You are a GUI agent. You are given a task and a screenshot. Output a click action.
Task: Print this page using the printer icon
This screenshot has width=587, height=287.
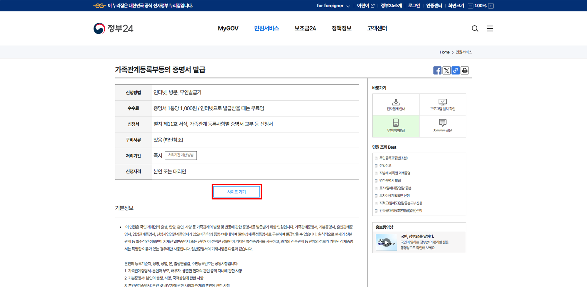pos(464,70)
